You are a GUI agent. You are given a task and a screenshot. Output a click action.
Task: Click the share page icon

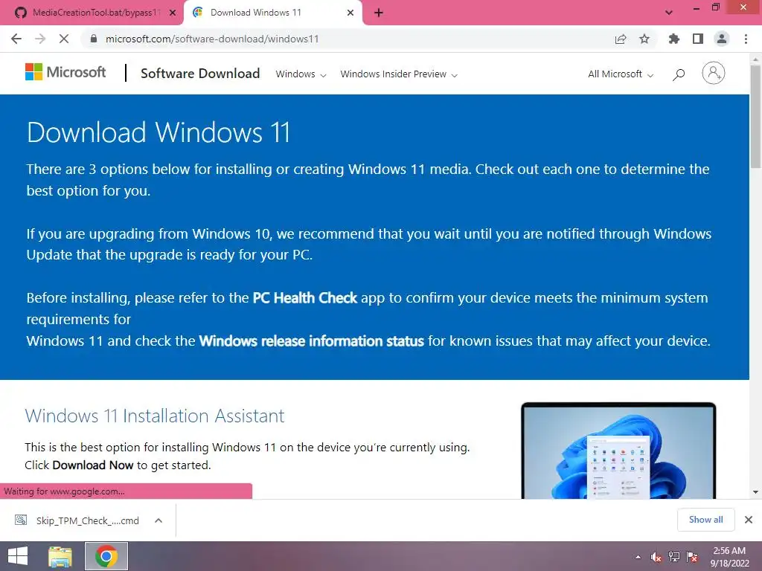coord(621,39)
